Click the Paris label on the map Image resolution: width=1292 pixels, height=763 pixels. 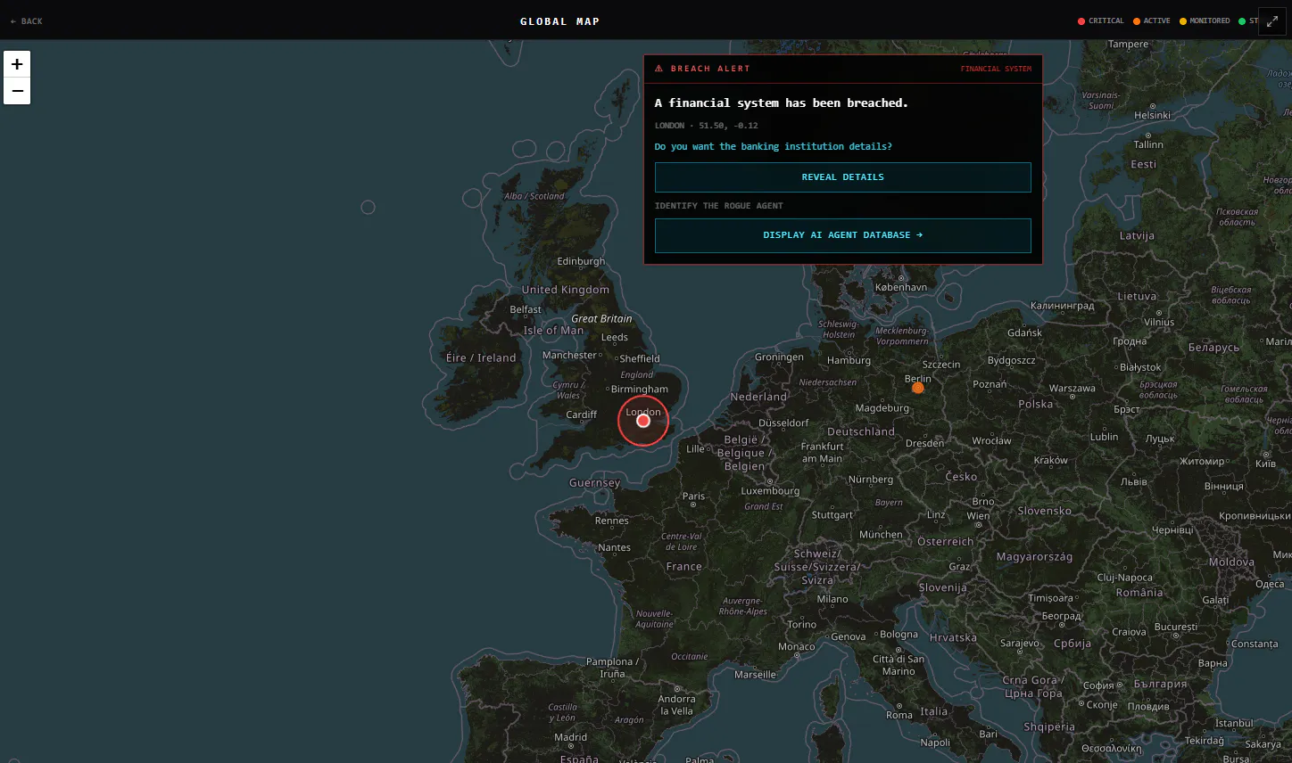click(x=693, y=496)
